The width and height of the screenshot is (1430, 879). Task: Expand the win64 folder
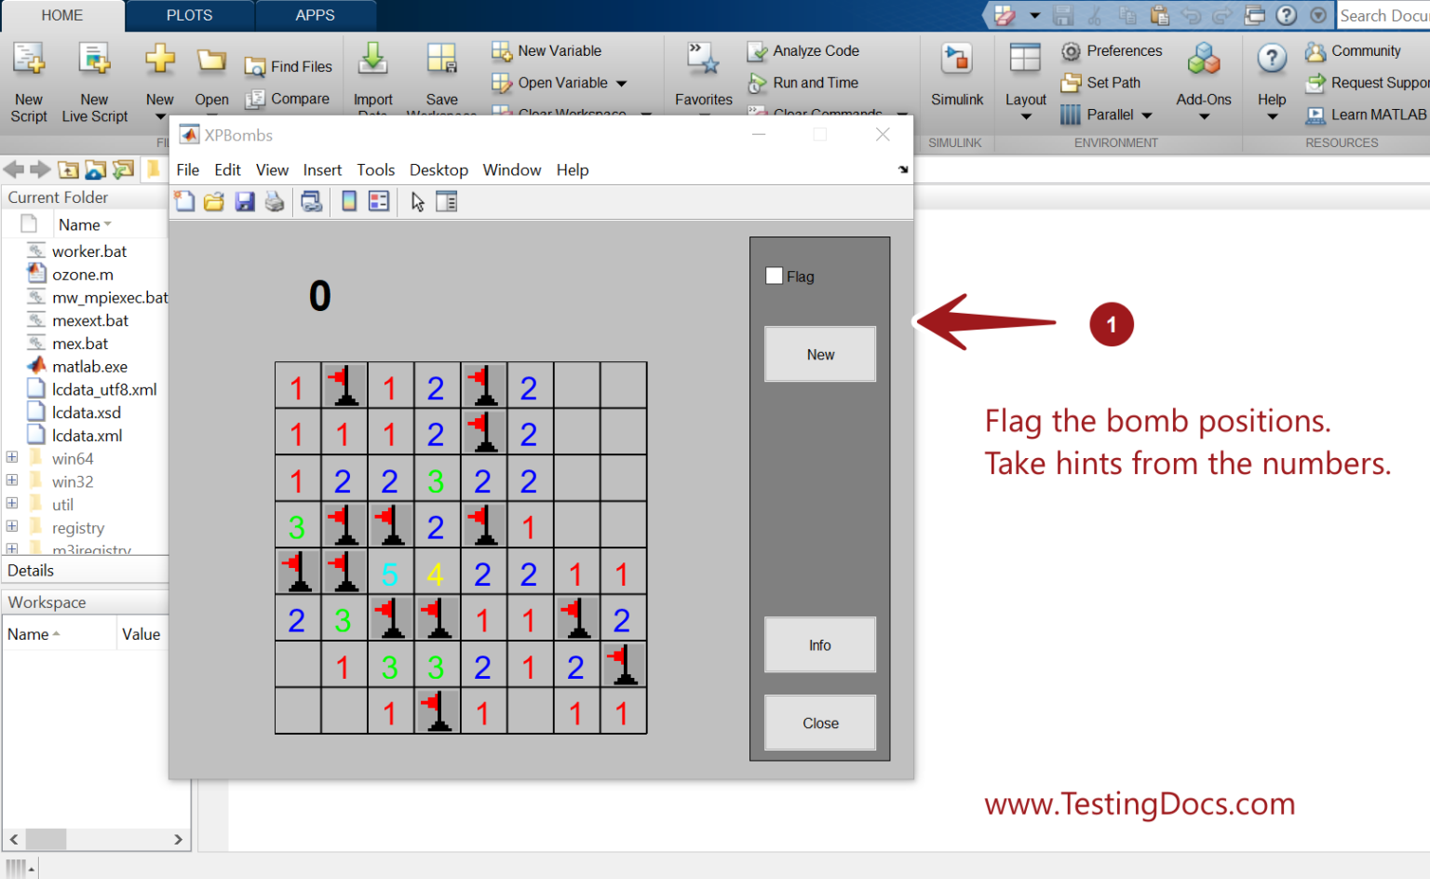(12, 457)
